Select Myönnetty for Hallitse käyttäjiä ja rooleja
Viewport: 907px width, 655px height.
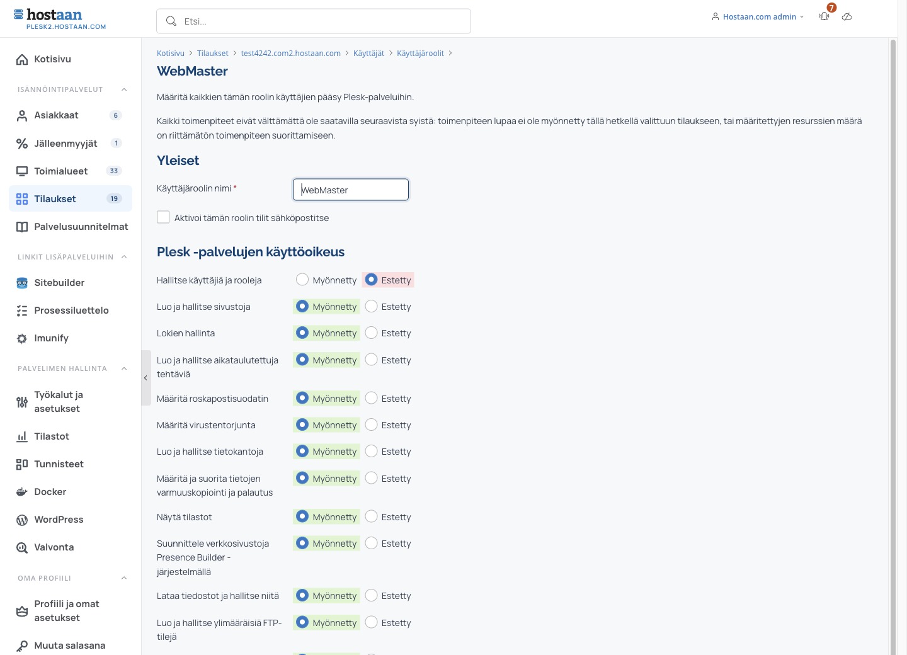coord(302,280)
